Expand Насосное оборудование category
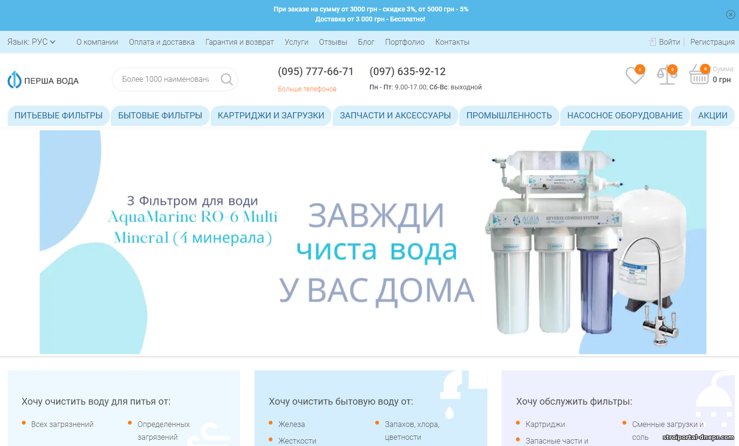 coord(625,116)
